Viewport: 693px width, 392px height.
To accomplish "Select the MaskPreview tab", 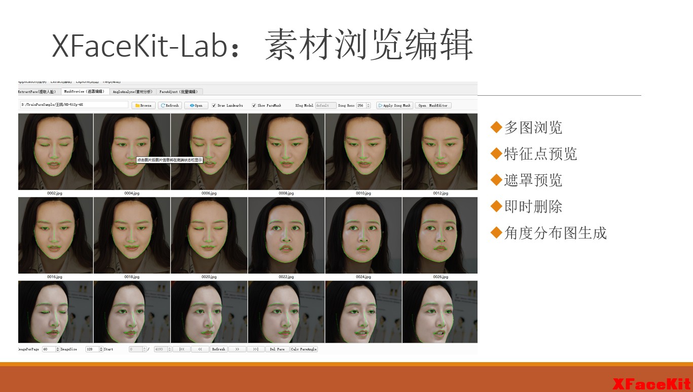I will point(84,92).
